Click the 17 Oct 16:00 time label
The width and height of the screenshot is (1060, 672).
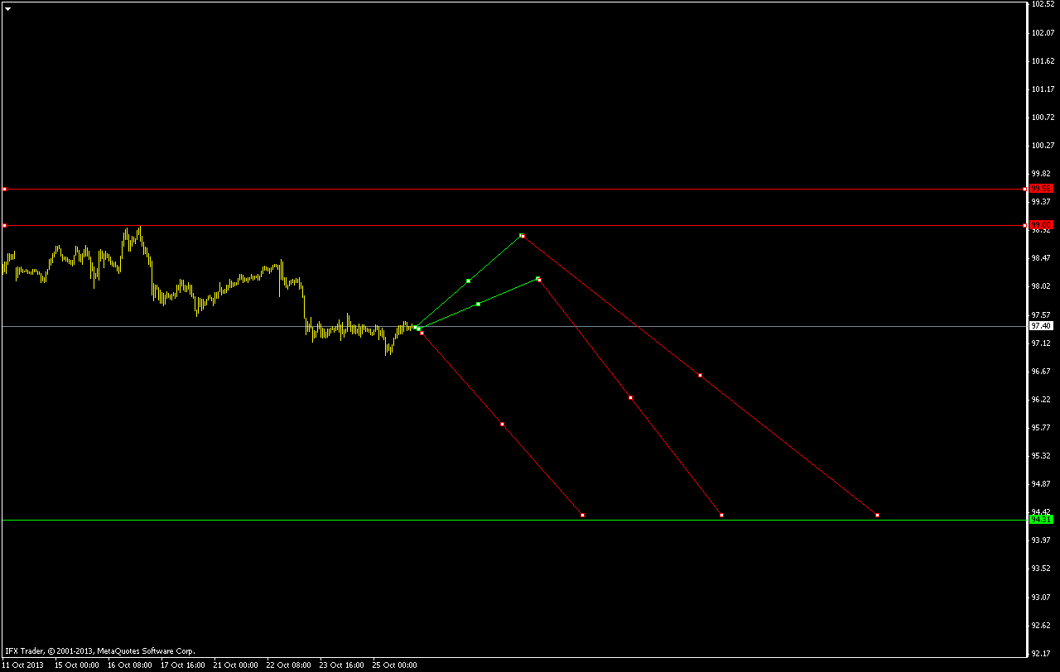183,665
